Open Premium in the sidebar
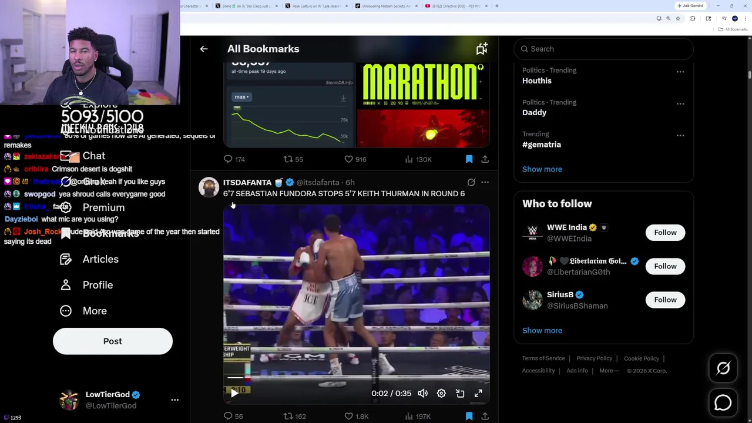Screen dimensions: 752x423 (x=92, y=207)
